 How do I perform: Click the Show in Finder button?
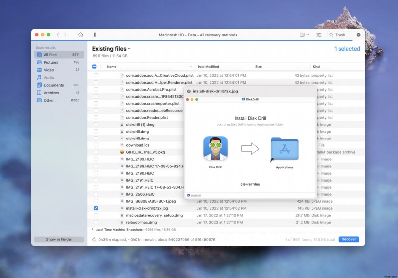[x=59, y=239]
